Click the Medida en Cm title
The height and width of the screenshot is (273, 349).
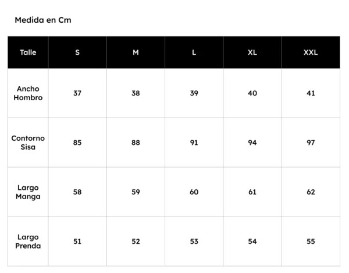tap(43, 20)
